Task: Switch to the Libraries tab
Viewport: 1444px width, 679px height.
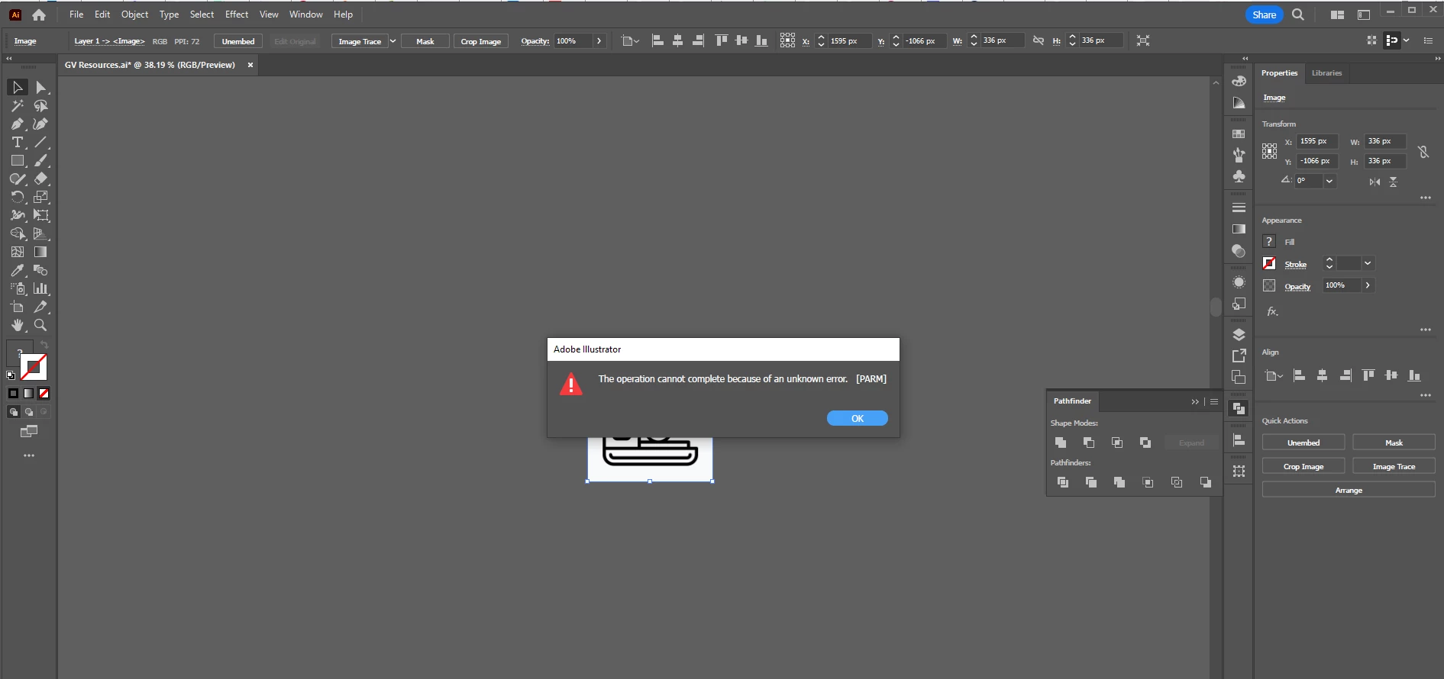Action: click(1326, 73)
